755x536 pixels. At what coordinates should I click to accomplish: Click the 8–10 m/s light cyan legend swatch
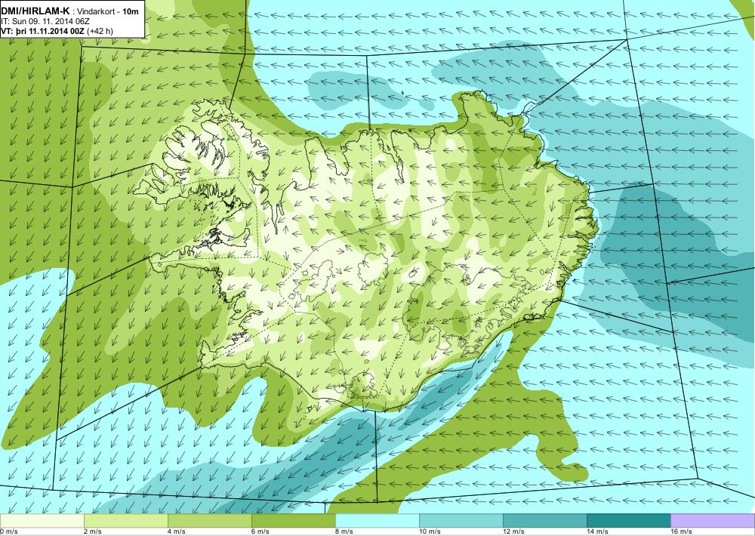tap(377, 520)
